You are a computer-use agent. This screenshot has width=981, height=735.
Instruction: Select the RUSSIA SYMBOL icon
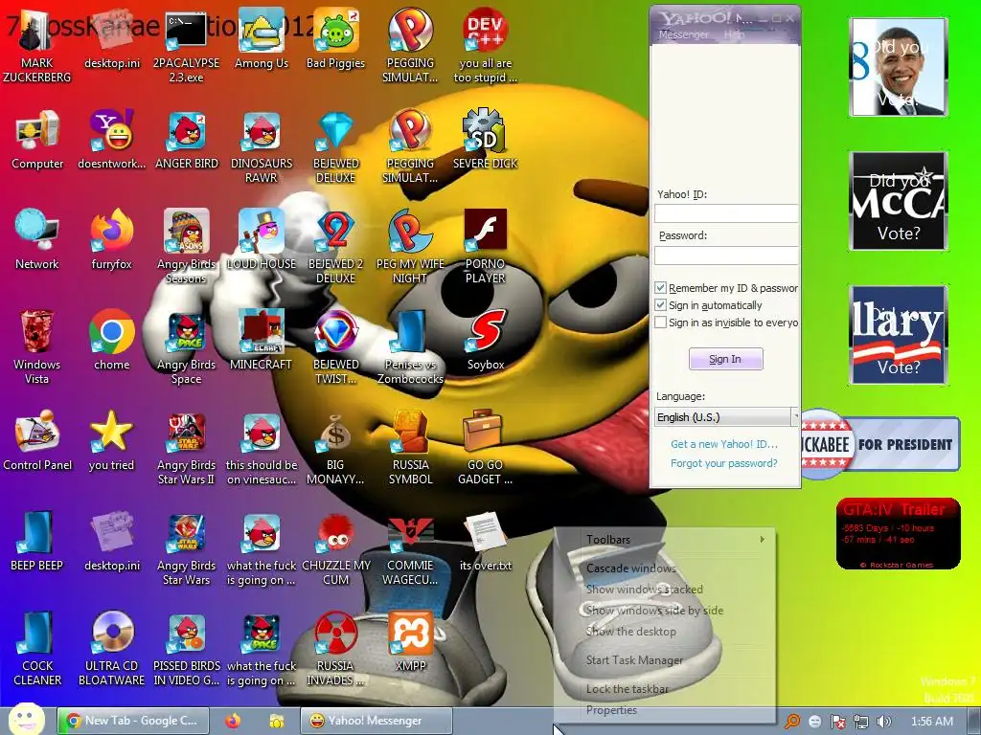410,448
